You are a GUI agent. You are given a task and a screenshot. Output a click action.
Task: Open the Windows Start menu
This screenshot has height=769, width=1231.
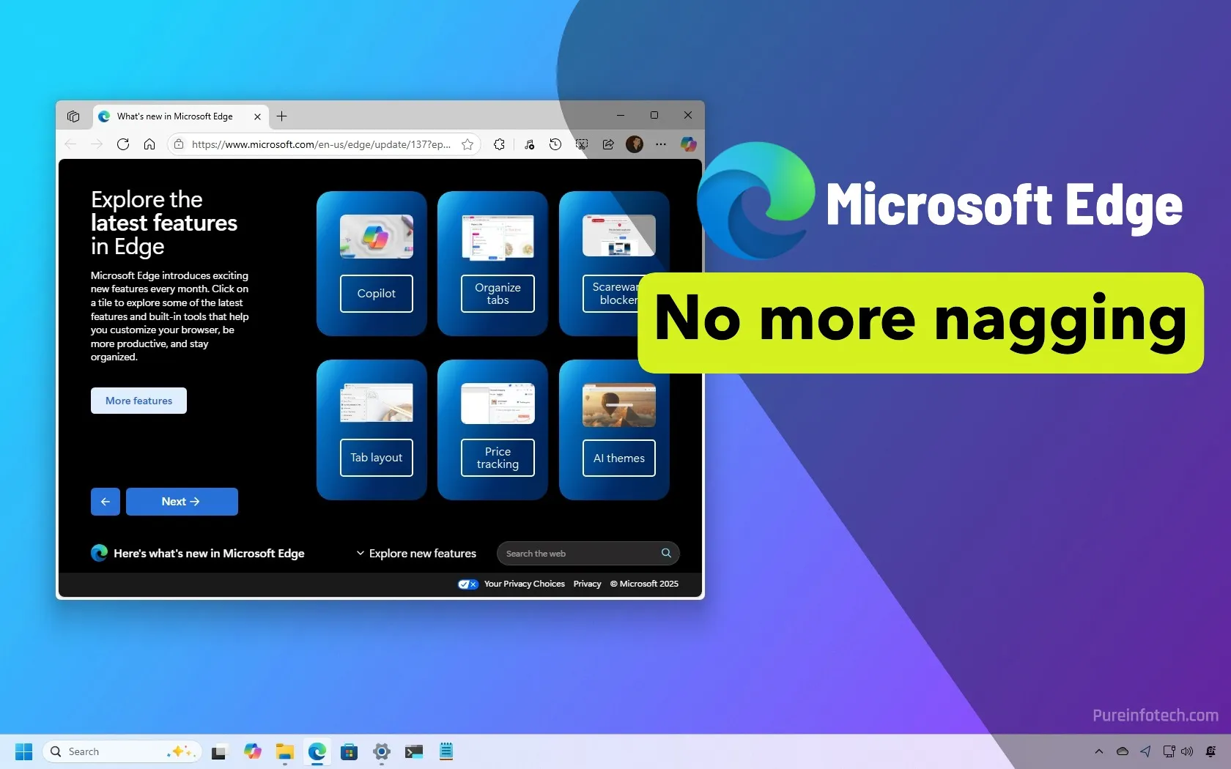click(x=24, y=751)
